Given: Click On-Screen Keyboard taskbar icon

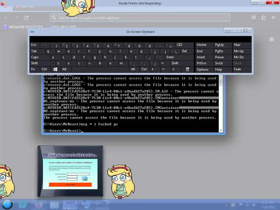Looking at the screenshot, I should (86, 205).
